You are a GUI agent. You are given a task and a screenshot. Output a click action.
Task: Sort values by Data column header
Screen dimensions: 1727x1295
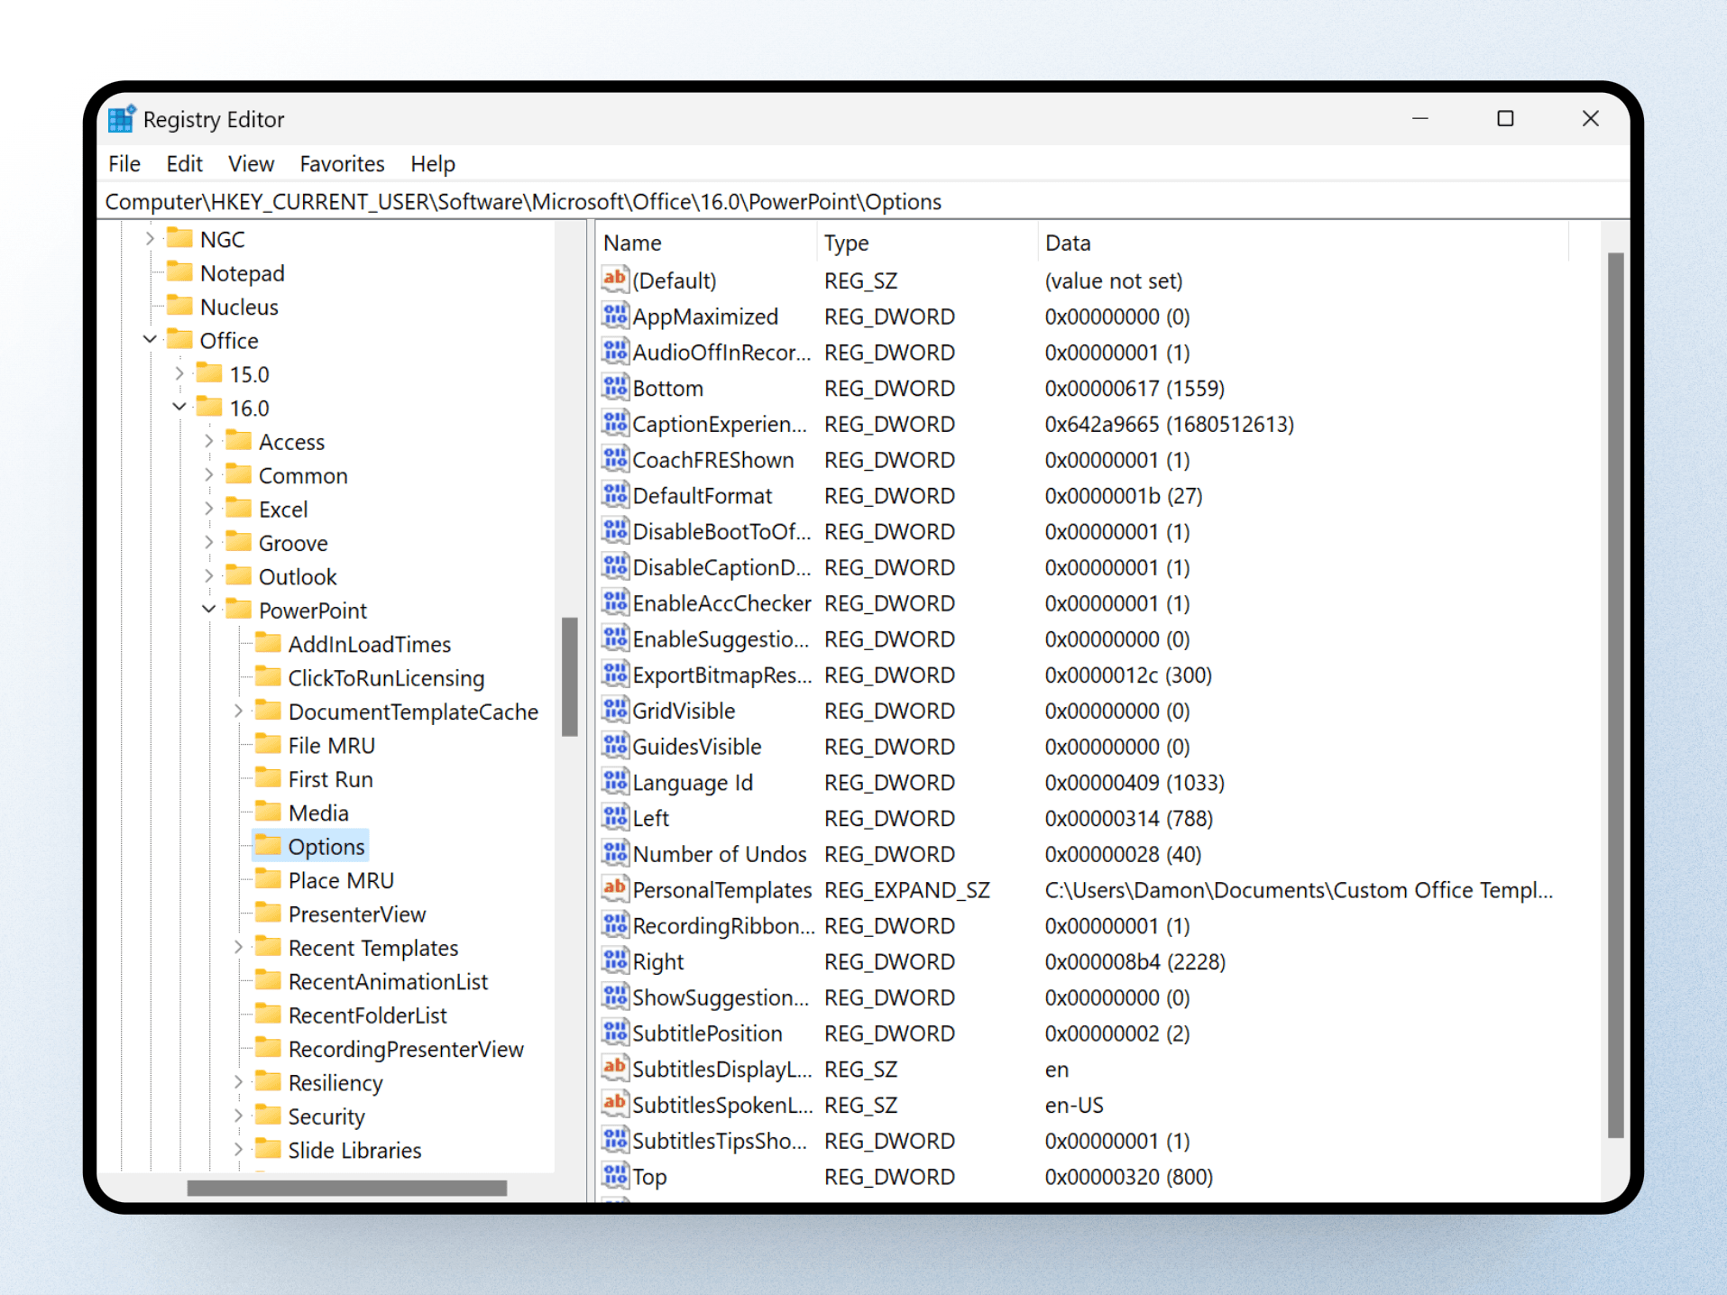point(1303,243)
